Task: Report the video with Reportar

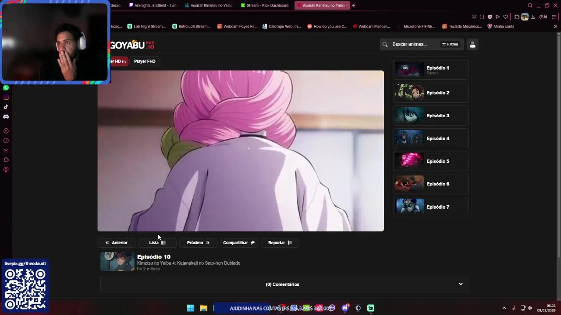Action: (280, 242)
